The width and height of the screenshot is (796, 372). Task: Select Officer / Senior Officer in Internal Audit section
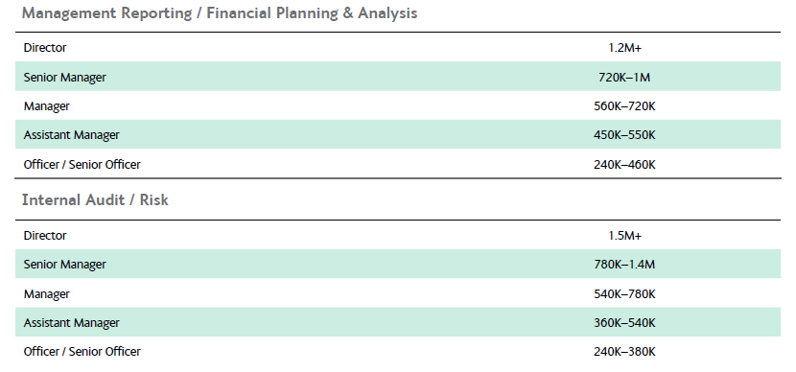(82, 351)
